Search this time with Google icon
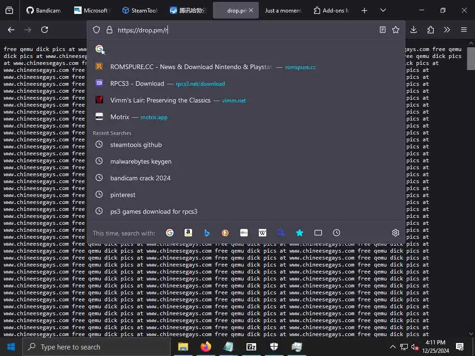The height and width of the screenshot is (356, 475). tap(170, 233)
